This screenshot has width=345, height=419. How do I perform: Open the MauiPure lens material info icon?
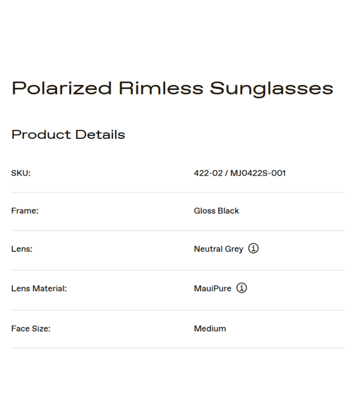[x=241, y=288]
